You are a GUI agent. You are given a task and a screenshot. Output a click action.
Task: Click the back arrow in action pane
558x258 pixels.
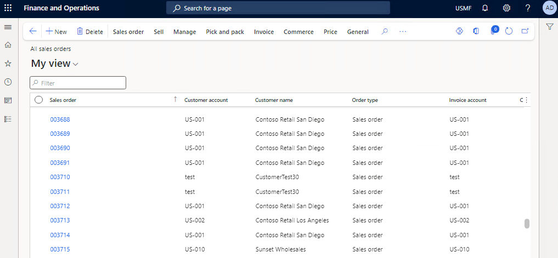pyautogui.click(x=33, y=31)
